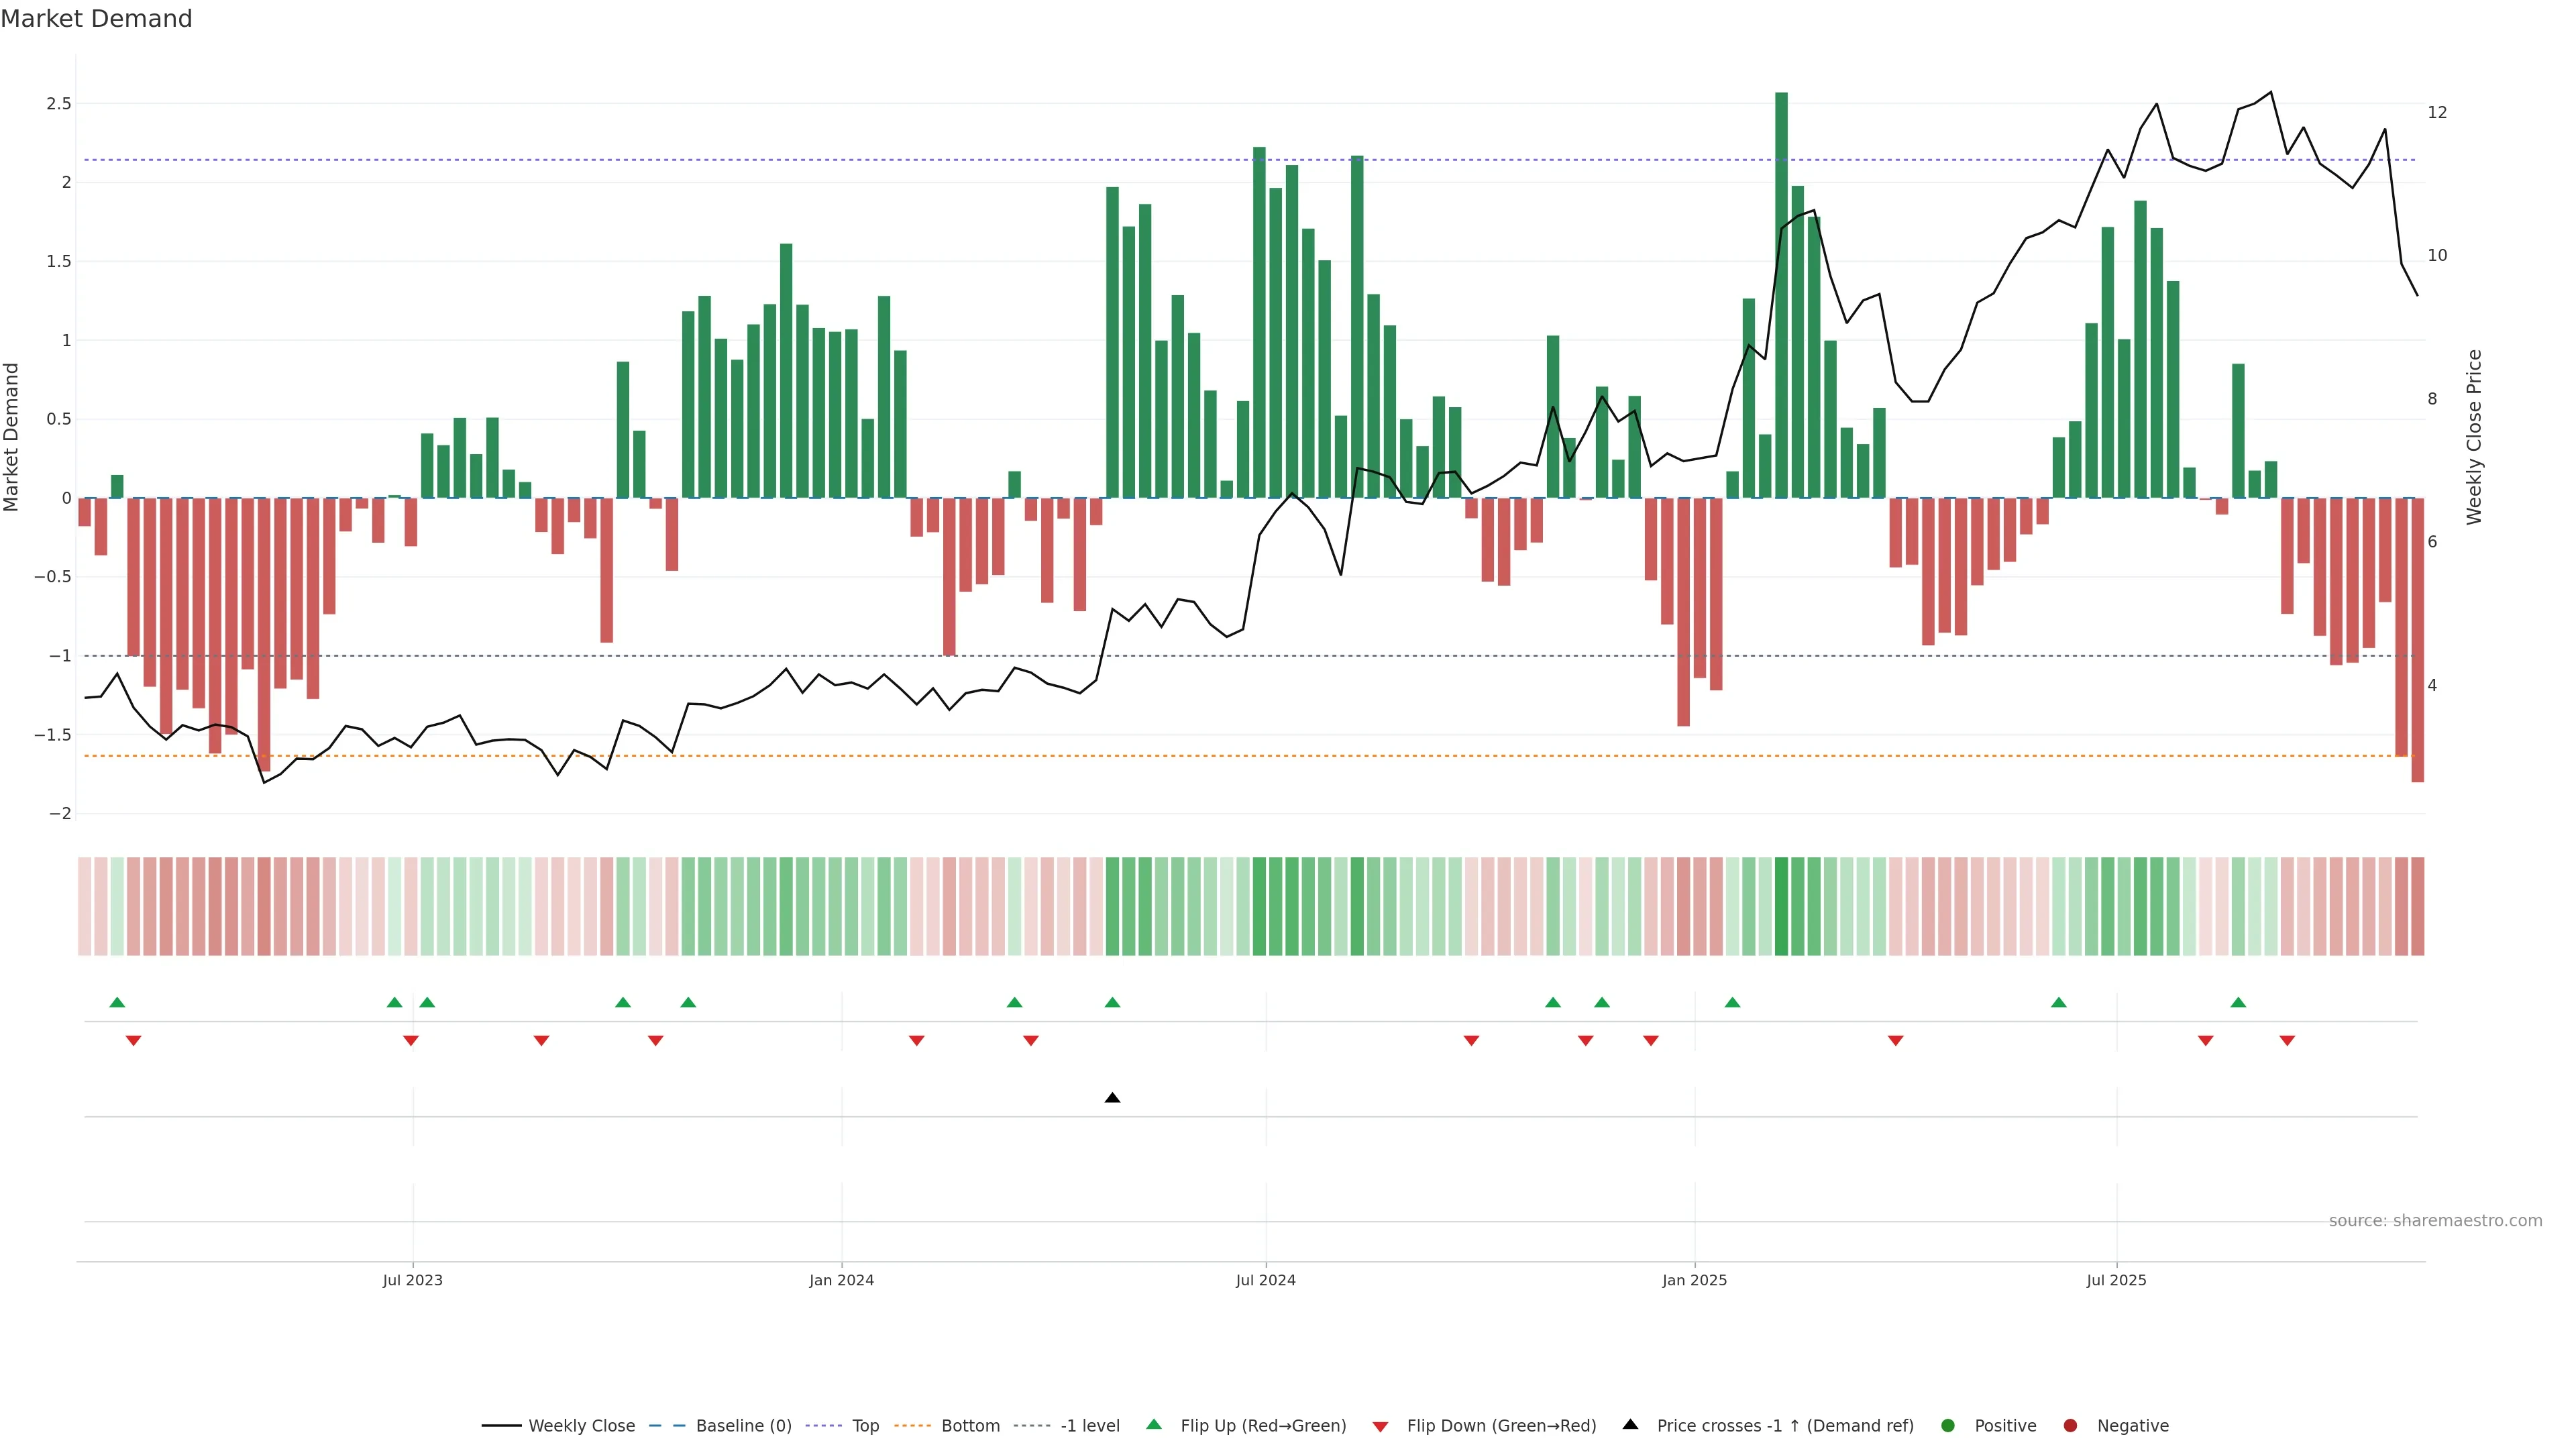
Task: Click the first green flip-up triangle marker
Action: point(117,1002)
